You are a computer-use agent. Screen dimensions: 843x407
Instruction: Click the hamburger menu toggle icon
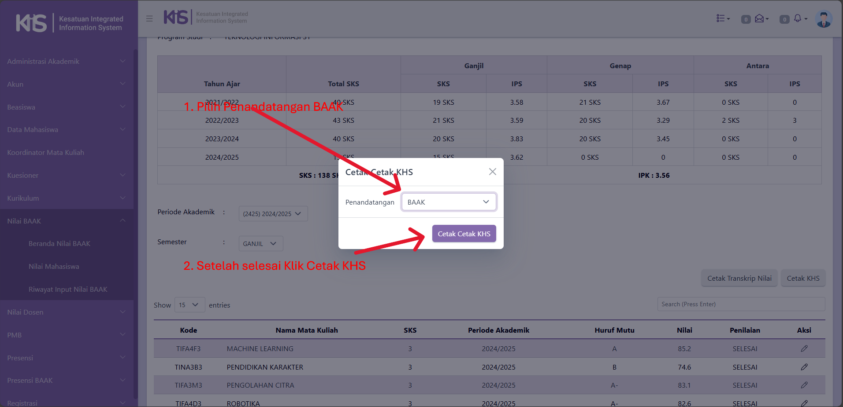coord(149,18)
